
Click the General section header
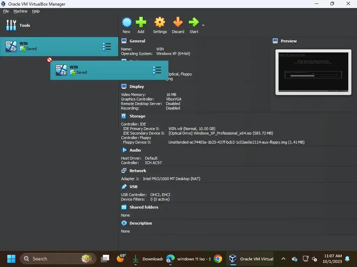(137, 41)
